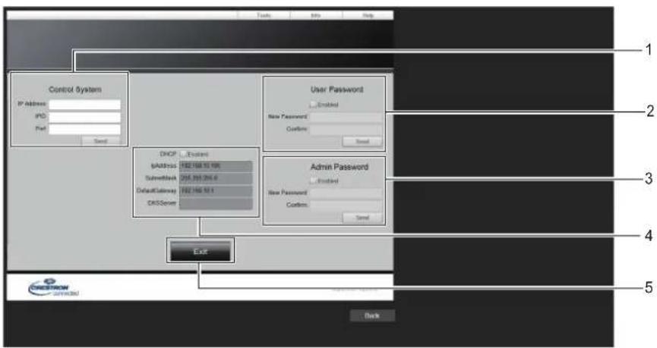Click the Control System IPID field

[84, 117]
